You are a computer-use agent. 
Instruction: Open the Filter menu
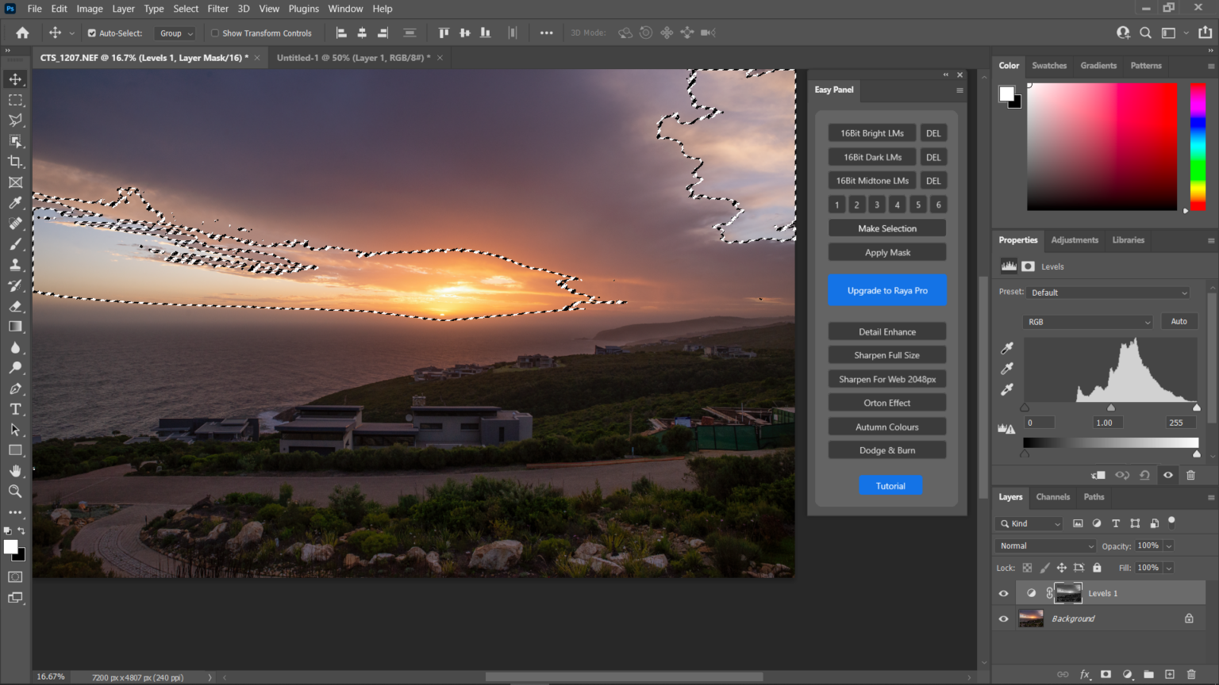[217, 9]
